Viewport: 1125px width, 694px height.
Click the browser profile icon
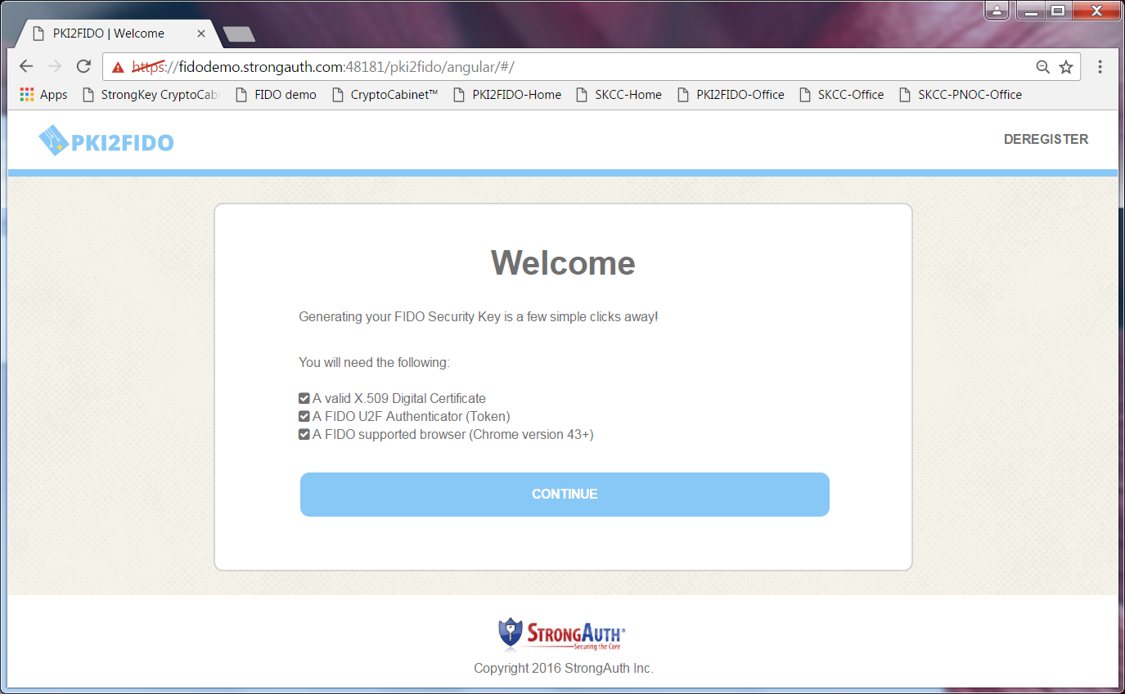coord(997,11)
